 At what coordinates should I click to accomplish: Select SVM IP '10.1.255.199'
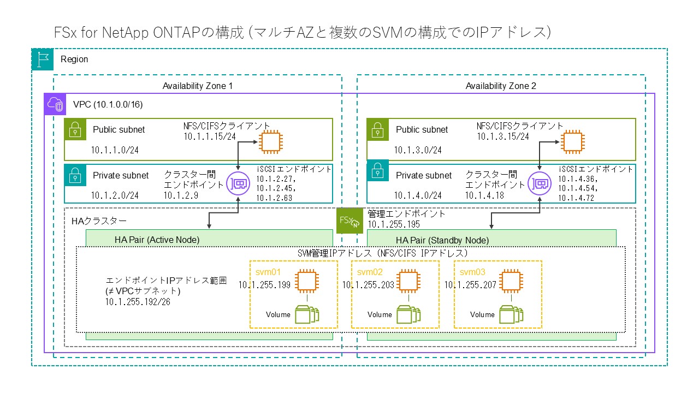pos(265,284)
